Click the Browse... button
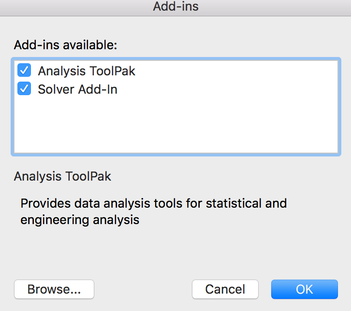 pyautogui.click(x=54, y=289)
